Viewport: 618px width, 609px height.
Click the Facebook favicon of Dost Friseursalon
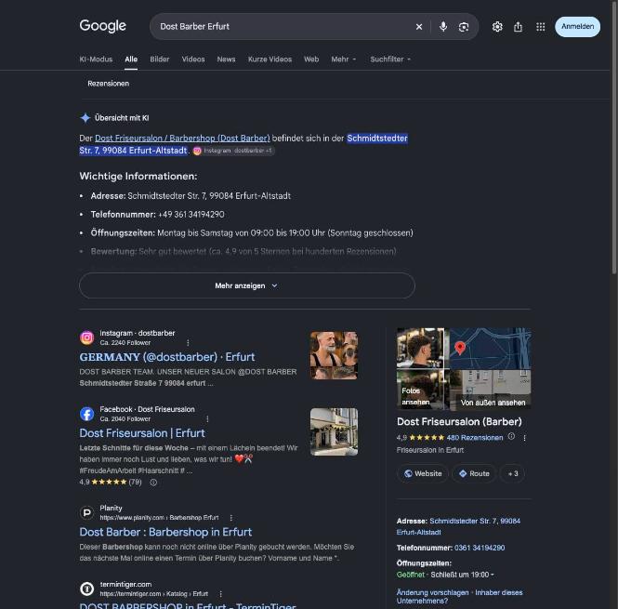click(86, 414)
